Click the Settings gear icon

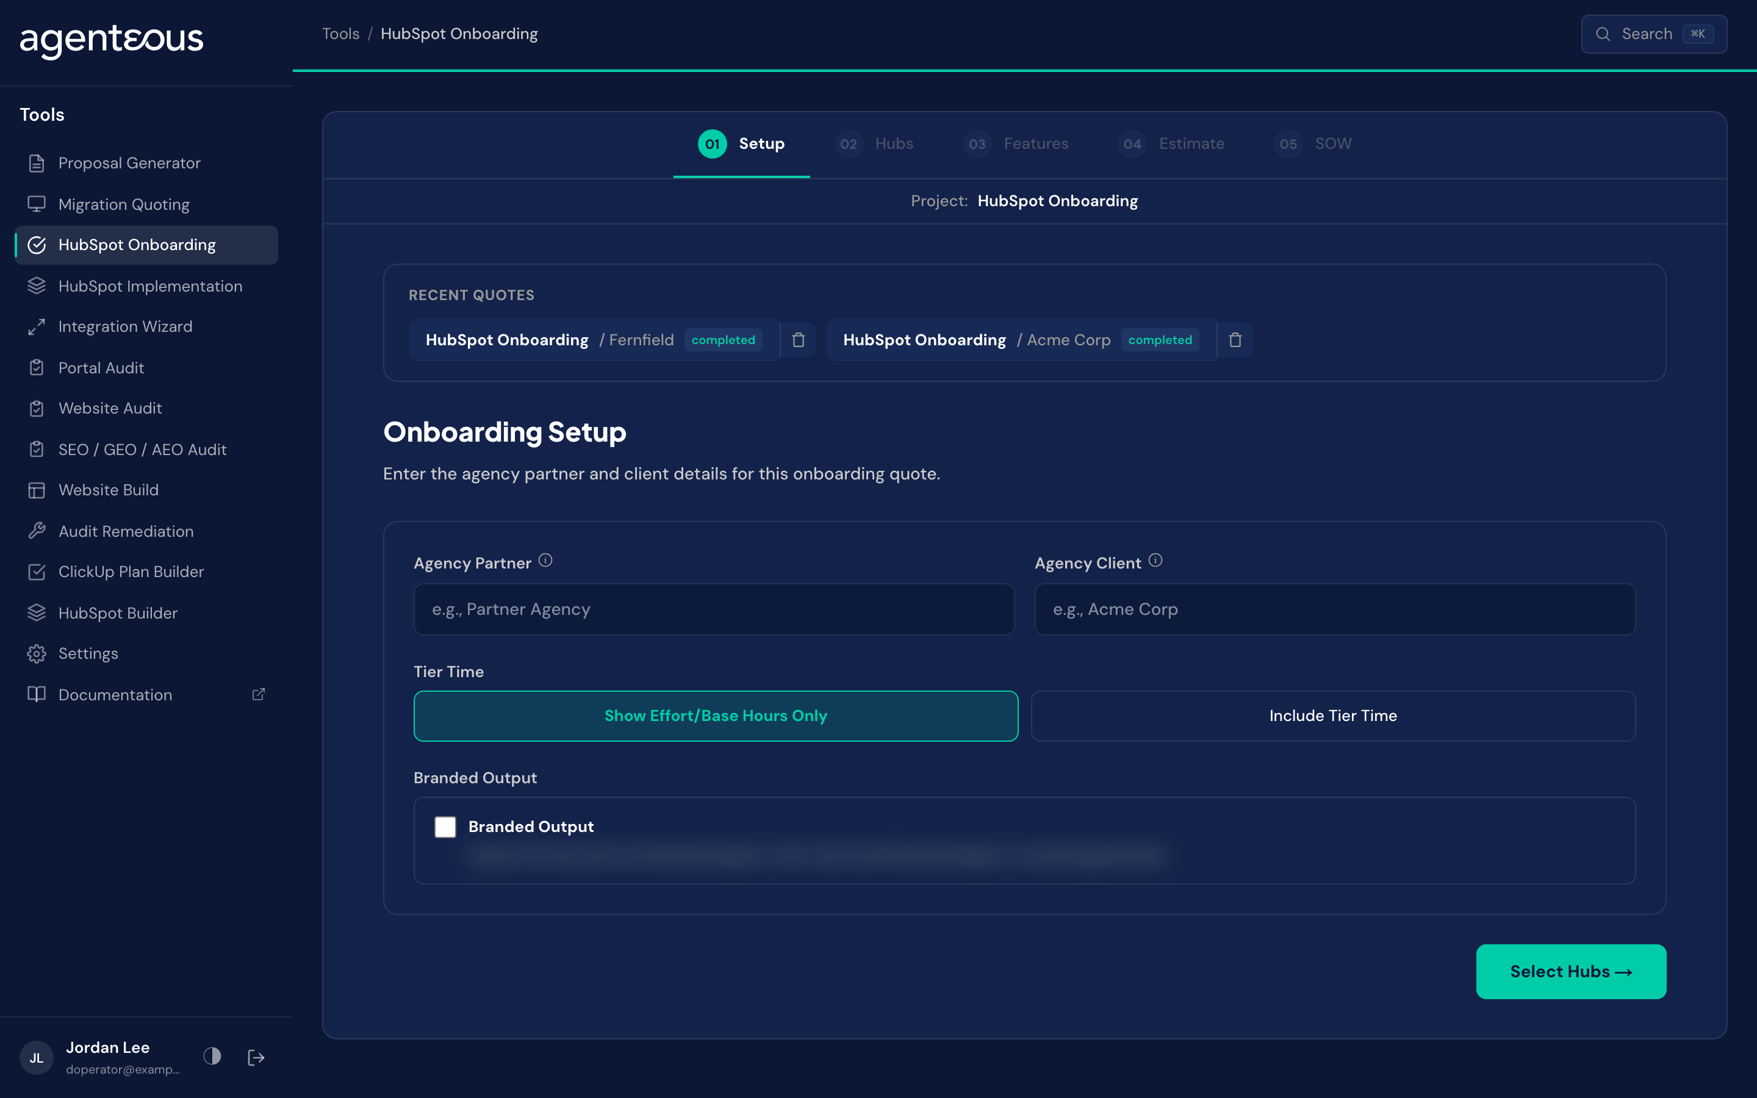(37, 653)
